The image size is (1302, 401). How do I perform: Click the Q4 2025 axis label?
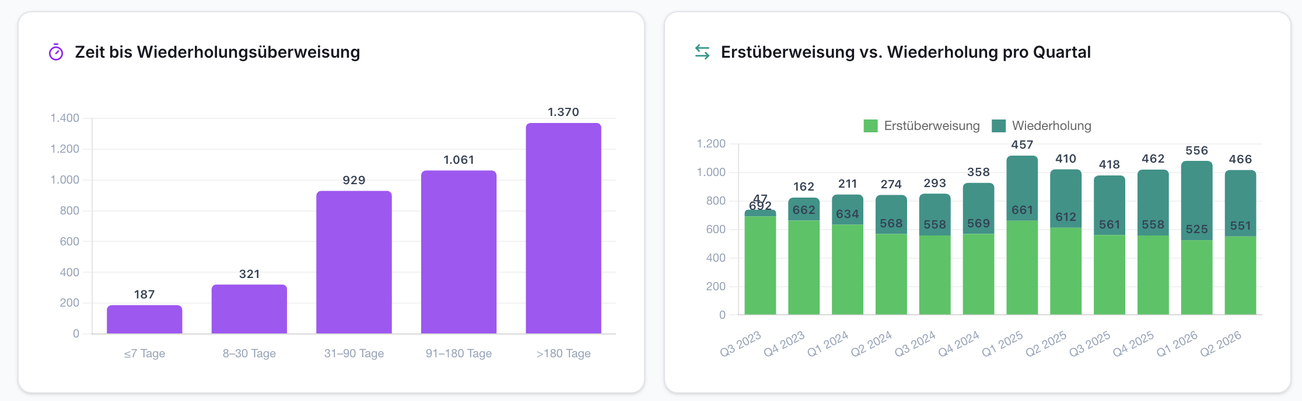(1133, 344)
